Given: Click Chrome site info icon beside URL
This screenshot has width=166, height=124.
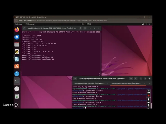Looking at the screenshot, I should point(16,20).
